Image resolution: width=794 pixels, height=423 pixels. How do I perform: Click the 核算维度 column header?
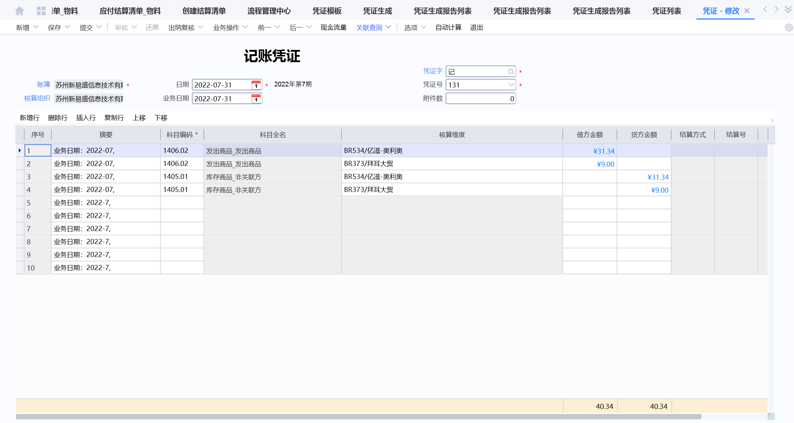(452, 135)
